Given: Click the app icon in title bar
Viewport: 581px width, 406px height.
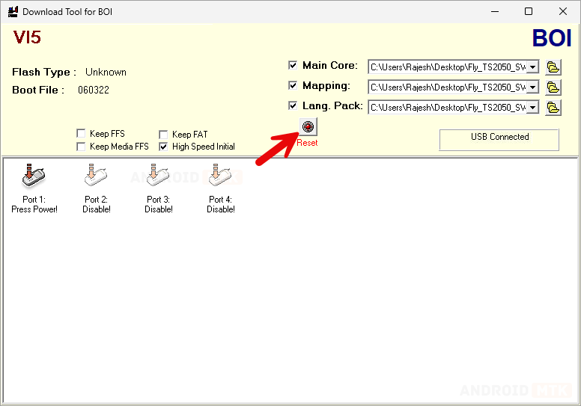Looking at the screenshot, I should point(12,12).
